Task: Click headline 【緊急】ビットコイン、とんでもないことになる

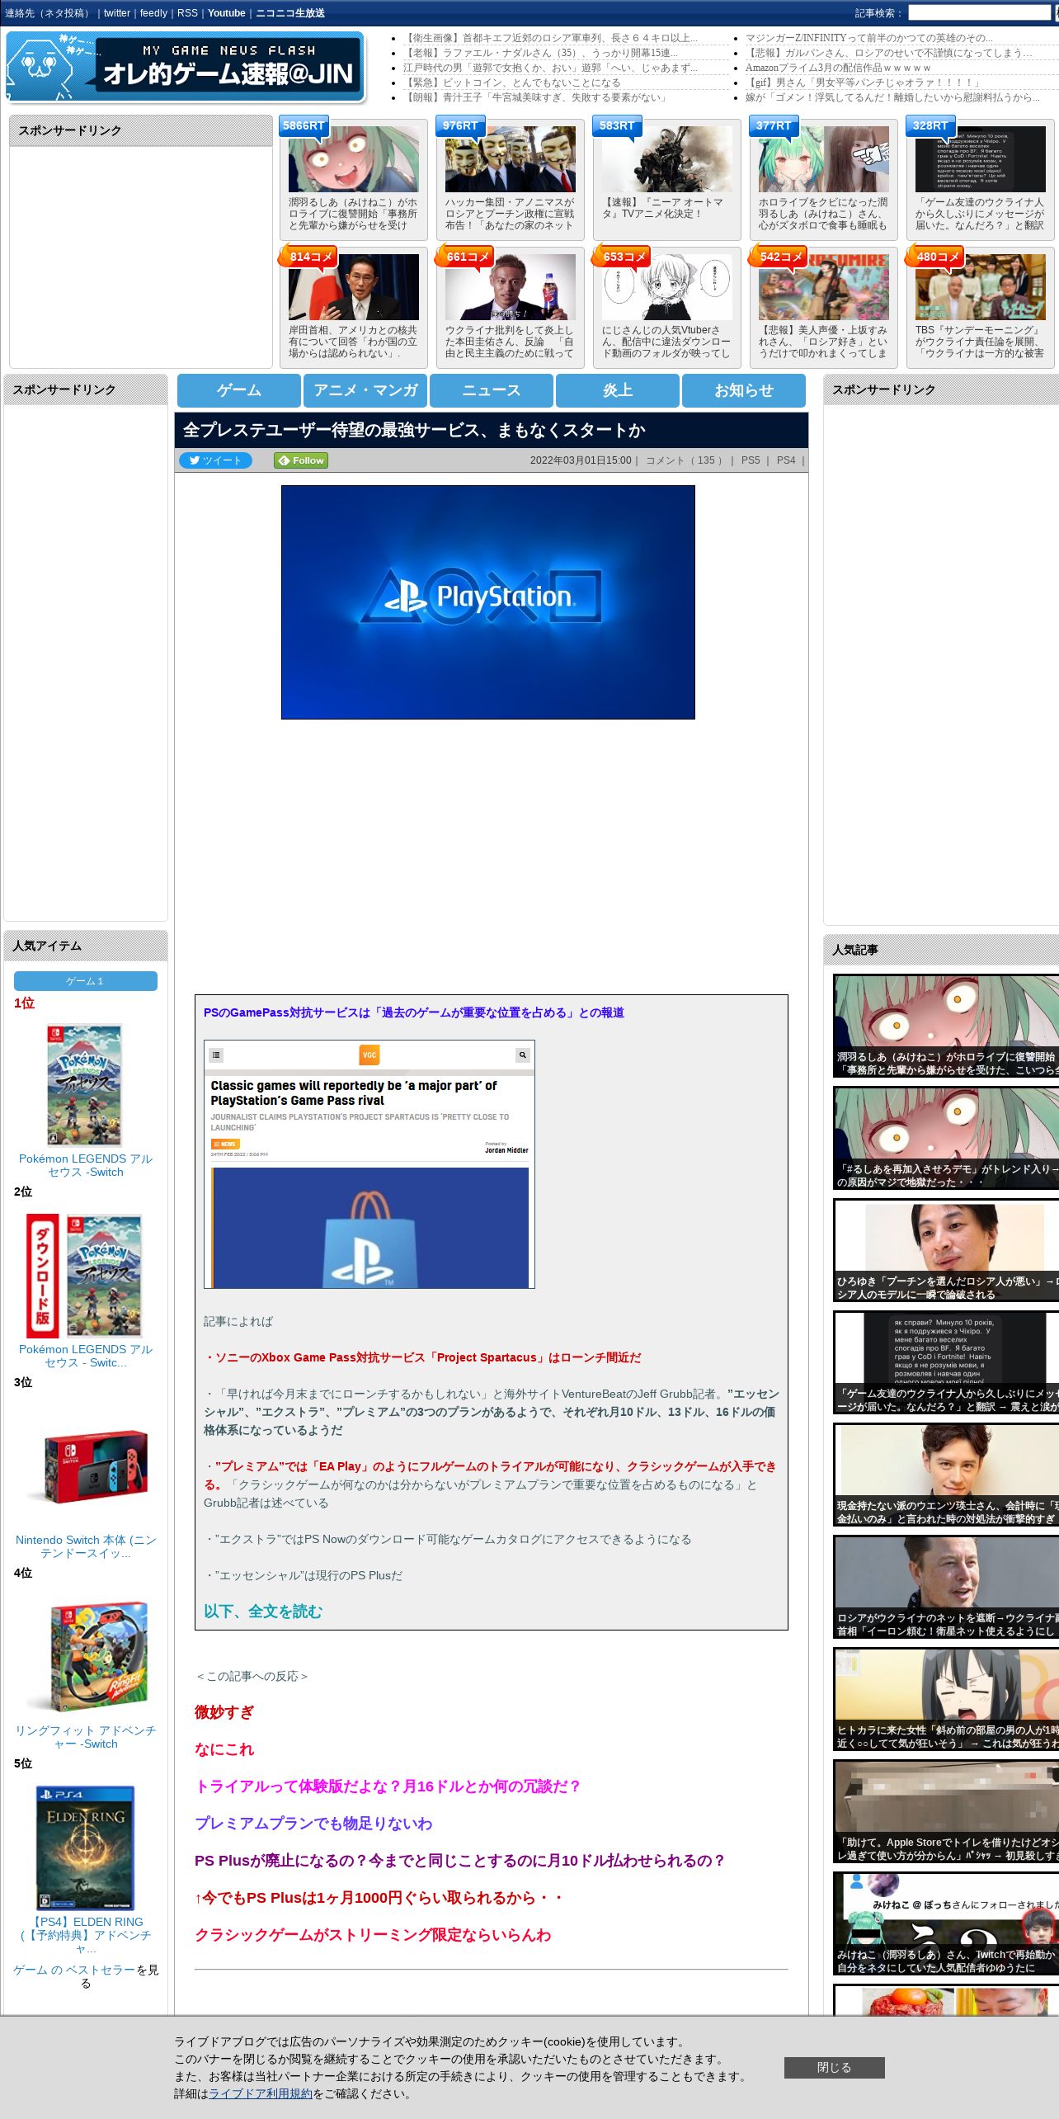Action: [x=511, y=83]
